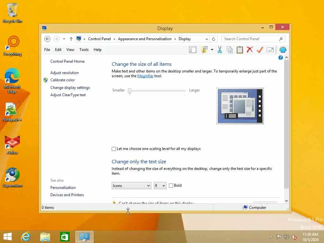This screenshot has width=324, height=243.
Task: Open the recent locations dropdown arrow
Action: pos(64,39)
